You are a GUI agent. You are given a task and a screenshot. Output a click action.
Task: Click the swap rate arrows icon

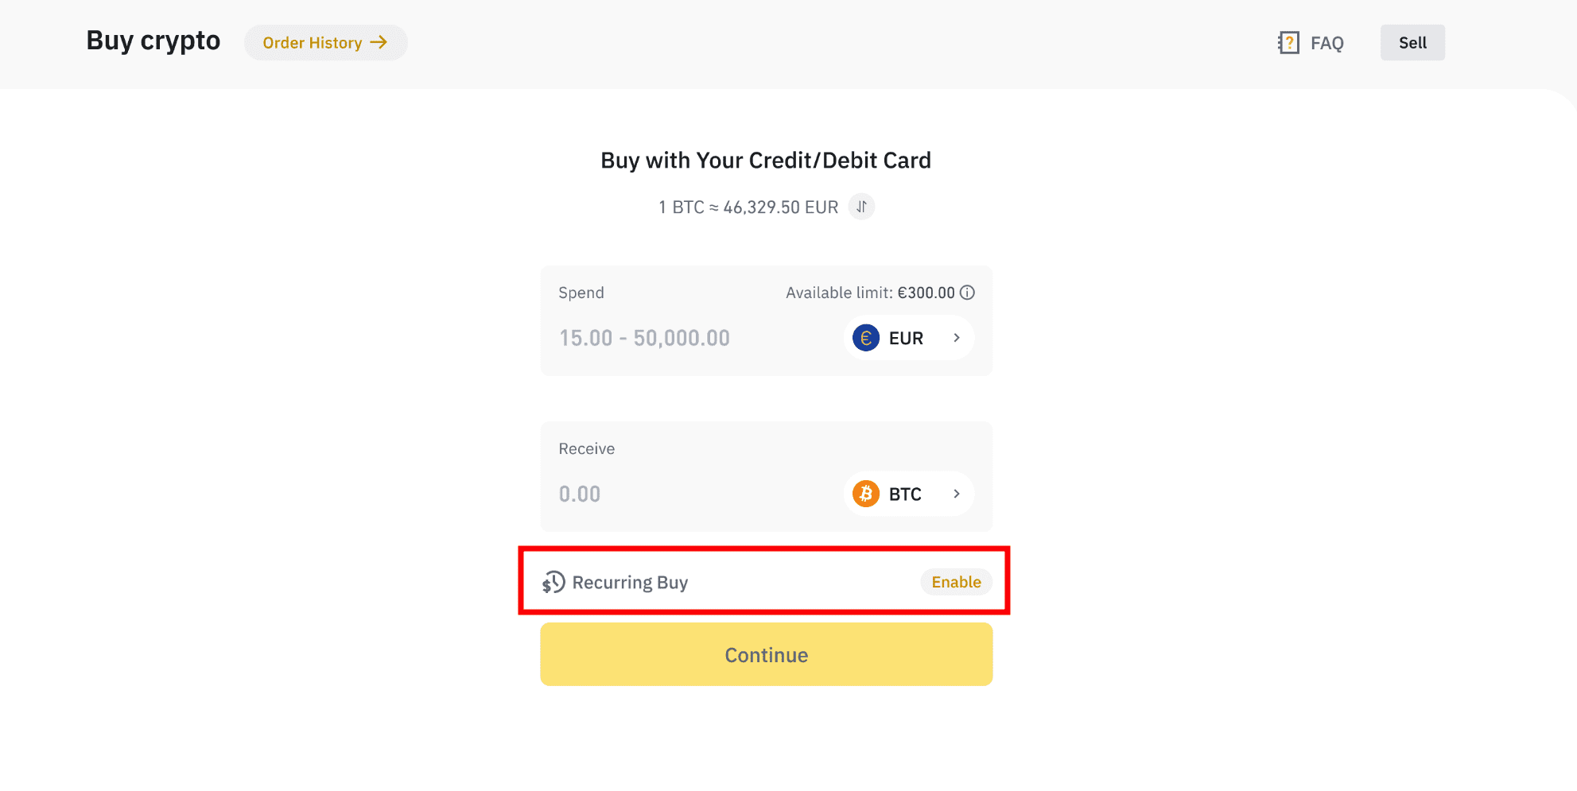(861, 207)
